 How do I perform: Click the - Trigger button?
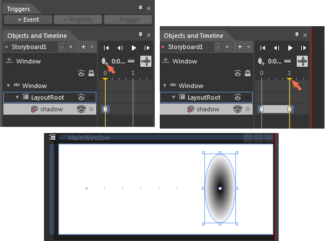coord(128,19)
